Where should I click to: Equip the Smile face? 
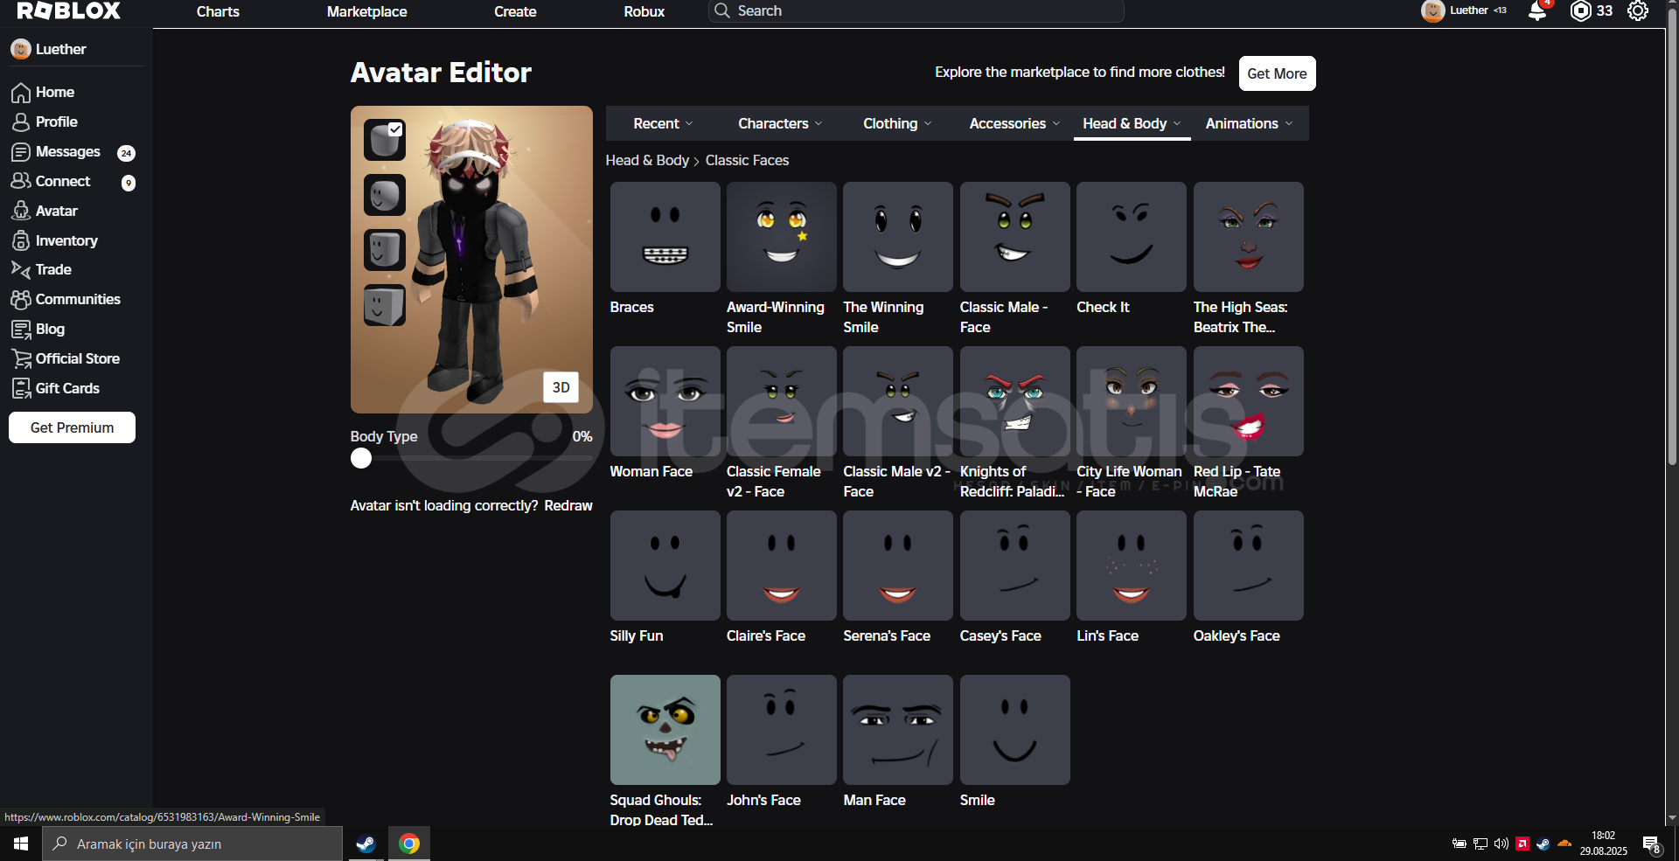1014,730
